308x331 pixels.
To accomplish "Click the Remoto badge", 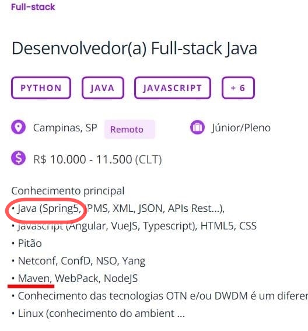I will [x=129, y=129].
